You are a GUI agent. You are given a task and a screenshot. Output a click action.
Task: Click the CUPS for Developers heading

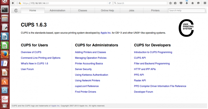[152, 45]
